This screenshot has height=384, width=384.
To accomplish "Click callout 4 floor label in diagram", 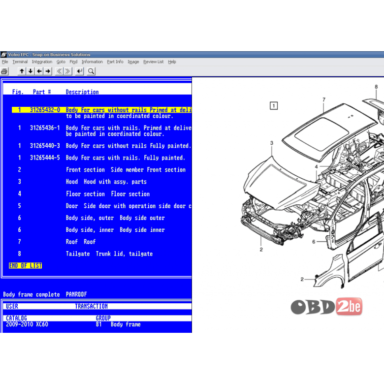I will tap(316, 167).
